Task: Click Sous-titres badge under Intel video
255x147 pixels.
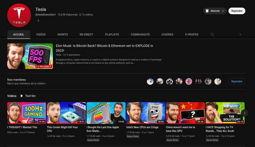Action: (x=133, y=136)
